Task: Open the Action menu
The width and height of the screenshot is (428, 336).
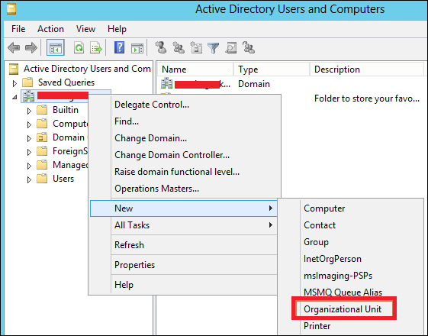Action: tap(50, 29)
